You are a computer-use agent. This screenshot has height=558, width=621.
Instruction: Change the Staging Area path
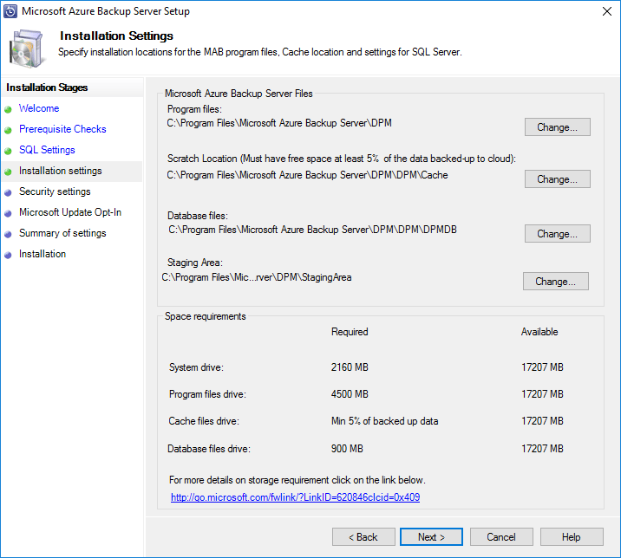click(x=556, y=281)
